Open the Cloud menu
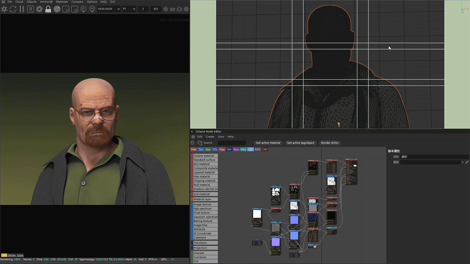This screenshot has width=470, height=264. (19, 2)
